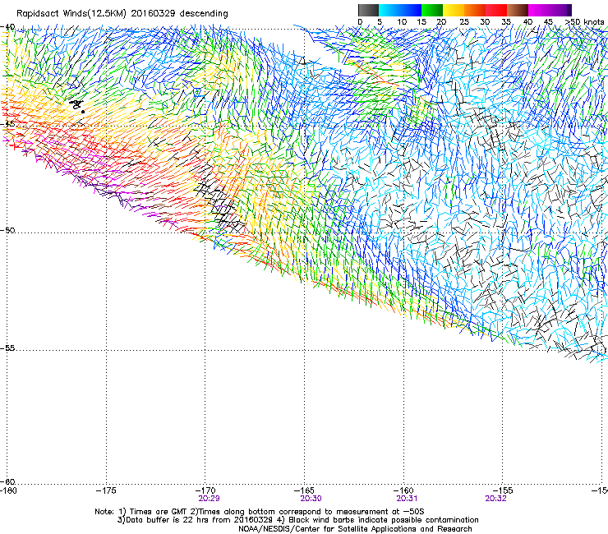
Task: Click the 20:32 overpass time label
Action: tap(495, 499)
